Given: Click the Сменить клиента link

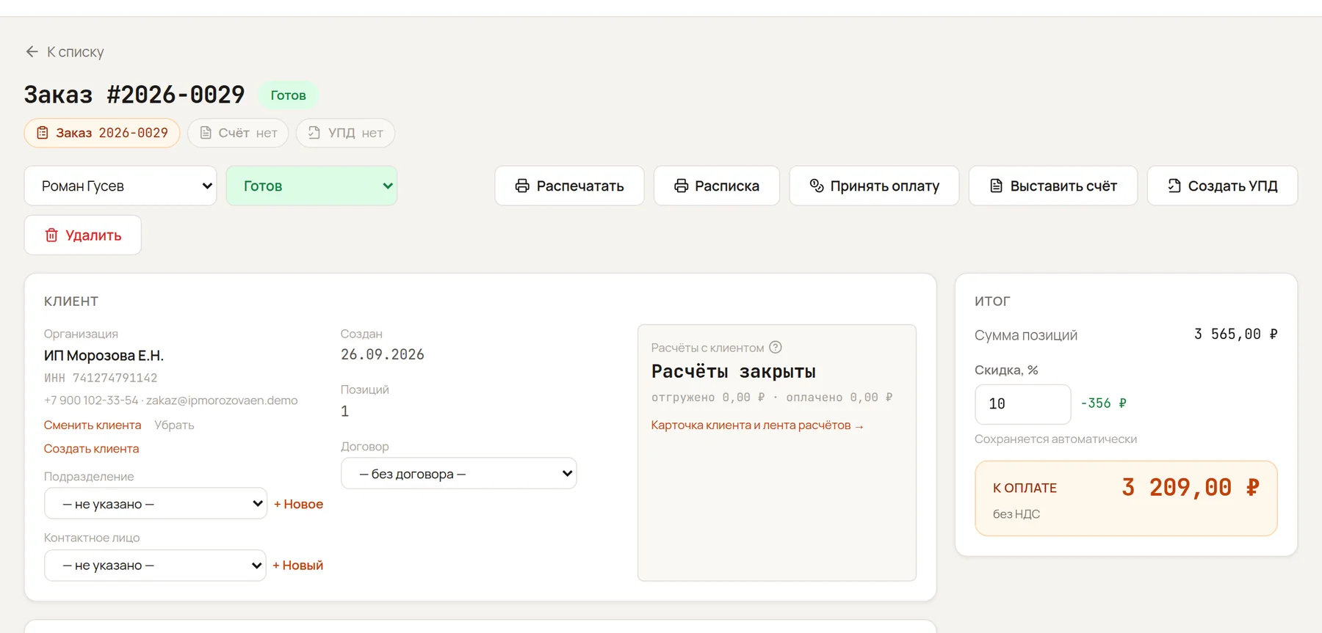Looking at the screenshot, I should click(93, 425).
